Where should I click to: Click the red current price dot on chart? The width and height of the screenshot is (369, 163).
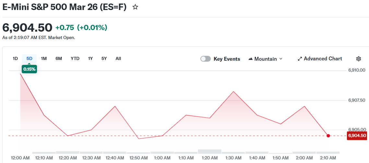[328, 136]
